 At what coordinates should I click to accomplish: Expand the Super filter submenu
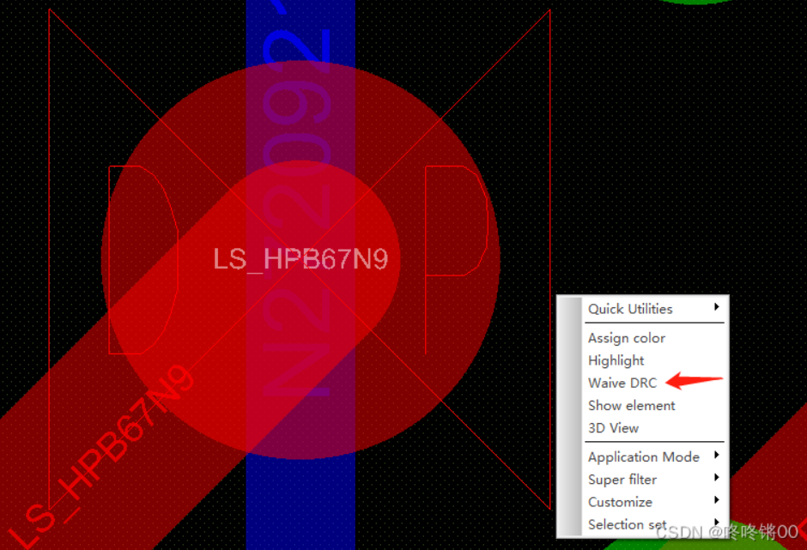pyautogui.click(x=622, y=480)
